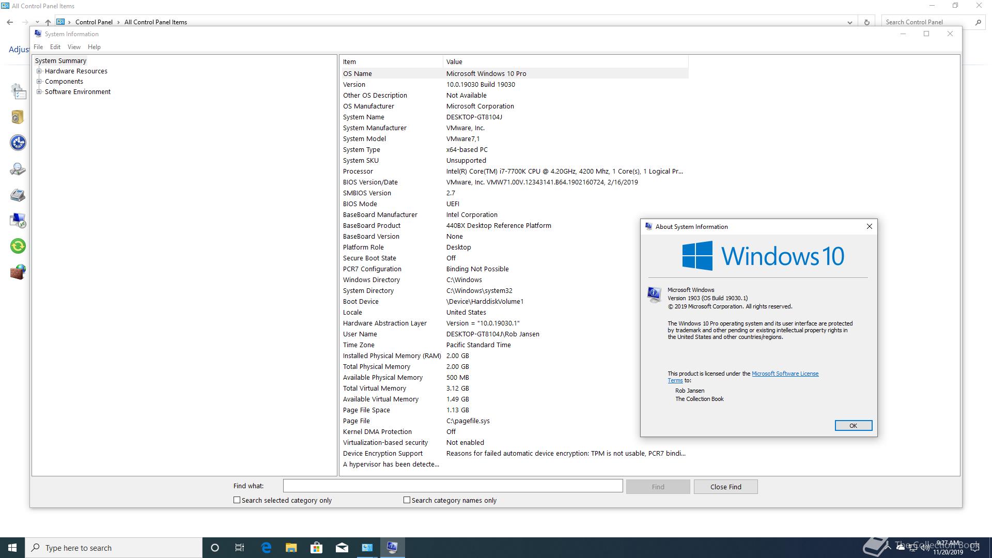The image size is (992, 558).
Task: Open the Credential Manager safe icon
Action: tap(18, 117)
